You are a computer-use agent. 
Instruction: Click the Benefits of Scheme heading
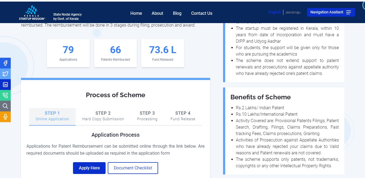[x=260, y=97]
